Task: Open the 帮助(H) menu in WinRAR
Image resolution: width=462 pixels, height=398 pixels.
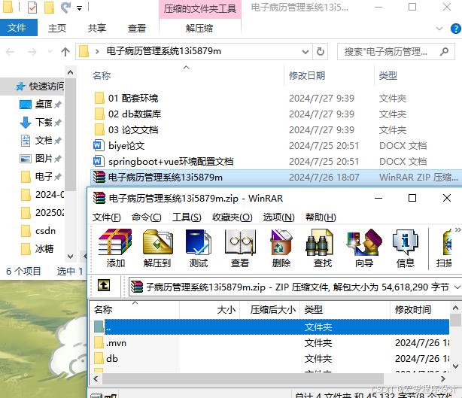Action: coord(321,217)
